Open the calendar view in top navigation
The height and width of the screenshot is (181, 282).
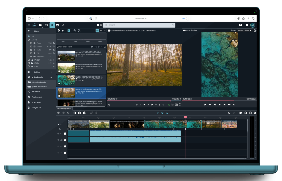pyautogui.click(x=58, y=25)
